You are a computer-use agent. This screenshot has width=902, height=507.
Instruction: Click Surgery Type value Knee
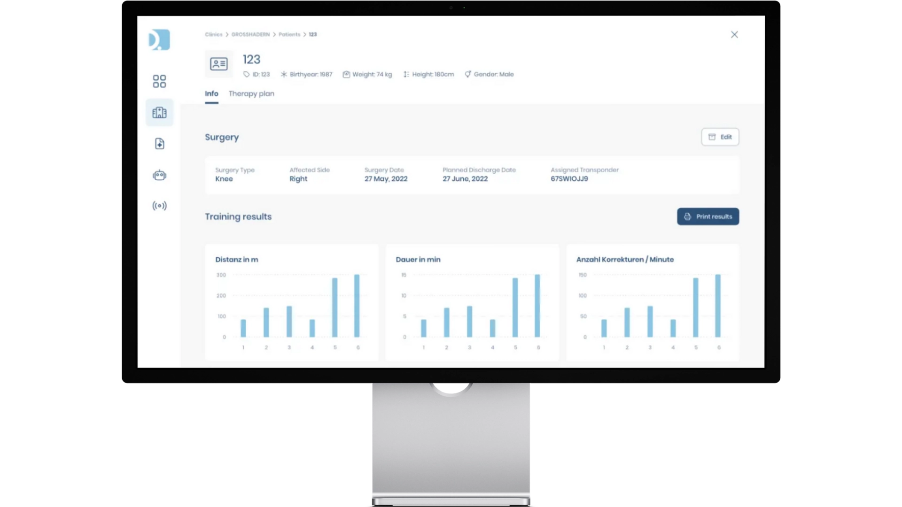(x=224, y=179)
